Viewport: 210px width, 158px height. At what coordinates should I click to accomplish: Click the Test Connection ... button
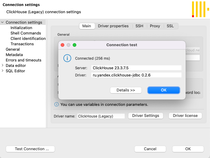tap(30, 149)
